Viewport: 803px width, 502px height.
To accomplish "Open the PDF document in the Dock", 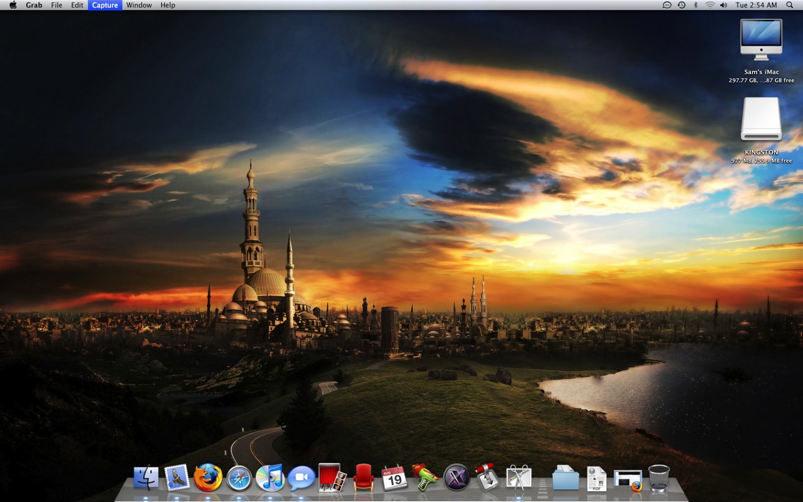I will [596, 478].
